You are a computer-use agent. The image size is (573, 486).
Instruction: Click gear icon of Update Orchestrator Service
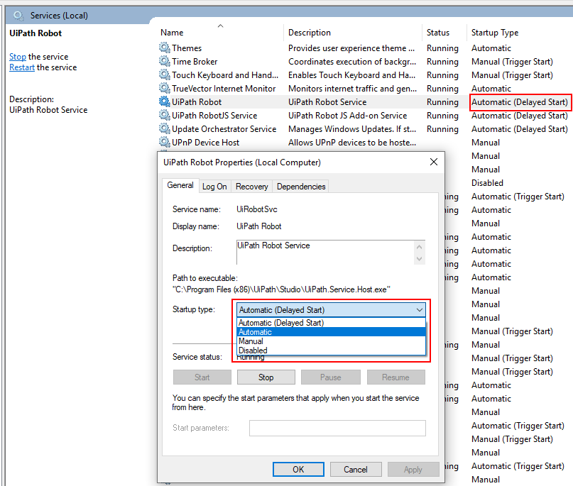(x=165, y=128)
